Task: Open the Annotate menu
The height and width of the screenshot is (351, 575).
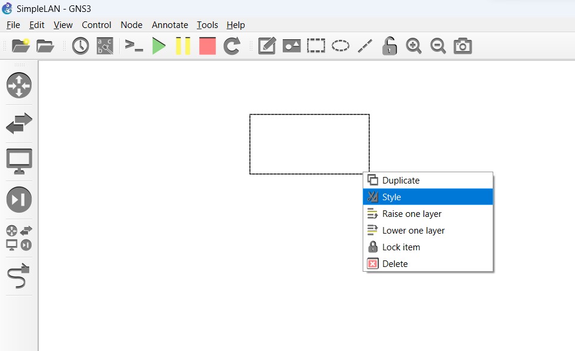Action: pyautogui.click(x=170, y=25)
